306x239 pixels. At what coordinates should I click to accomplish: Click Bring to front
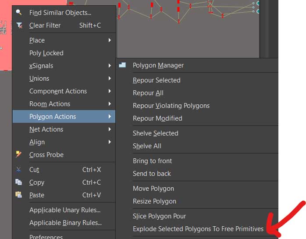click(x=152, y=161)
